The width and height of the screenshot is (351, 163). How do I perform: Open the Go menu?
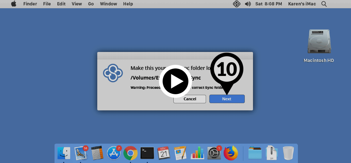91,4
